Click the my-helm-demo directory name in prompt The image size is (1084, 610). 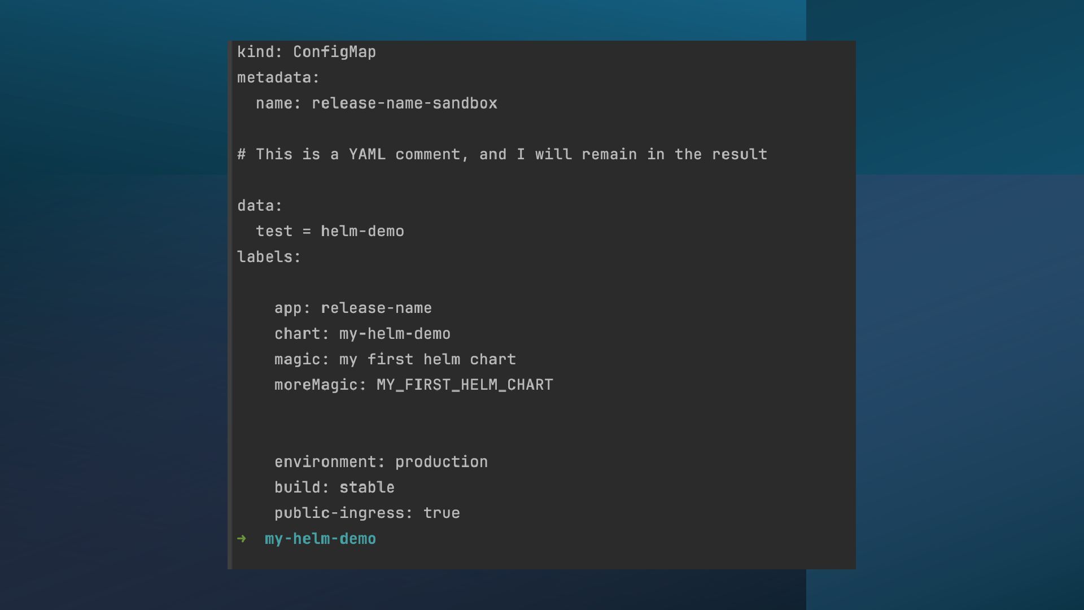pos(320,539)
